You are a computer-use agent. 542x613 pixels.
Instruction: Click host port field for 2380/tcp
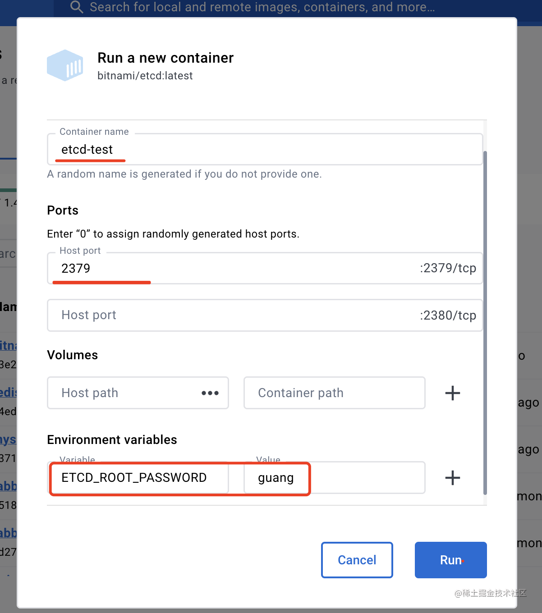225,315
